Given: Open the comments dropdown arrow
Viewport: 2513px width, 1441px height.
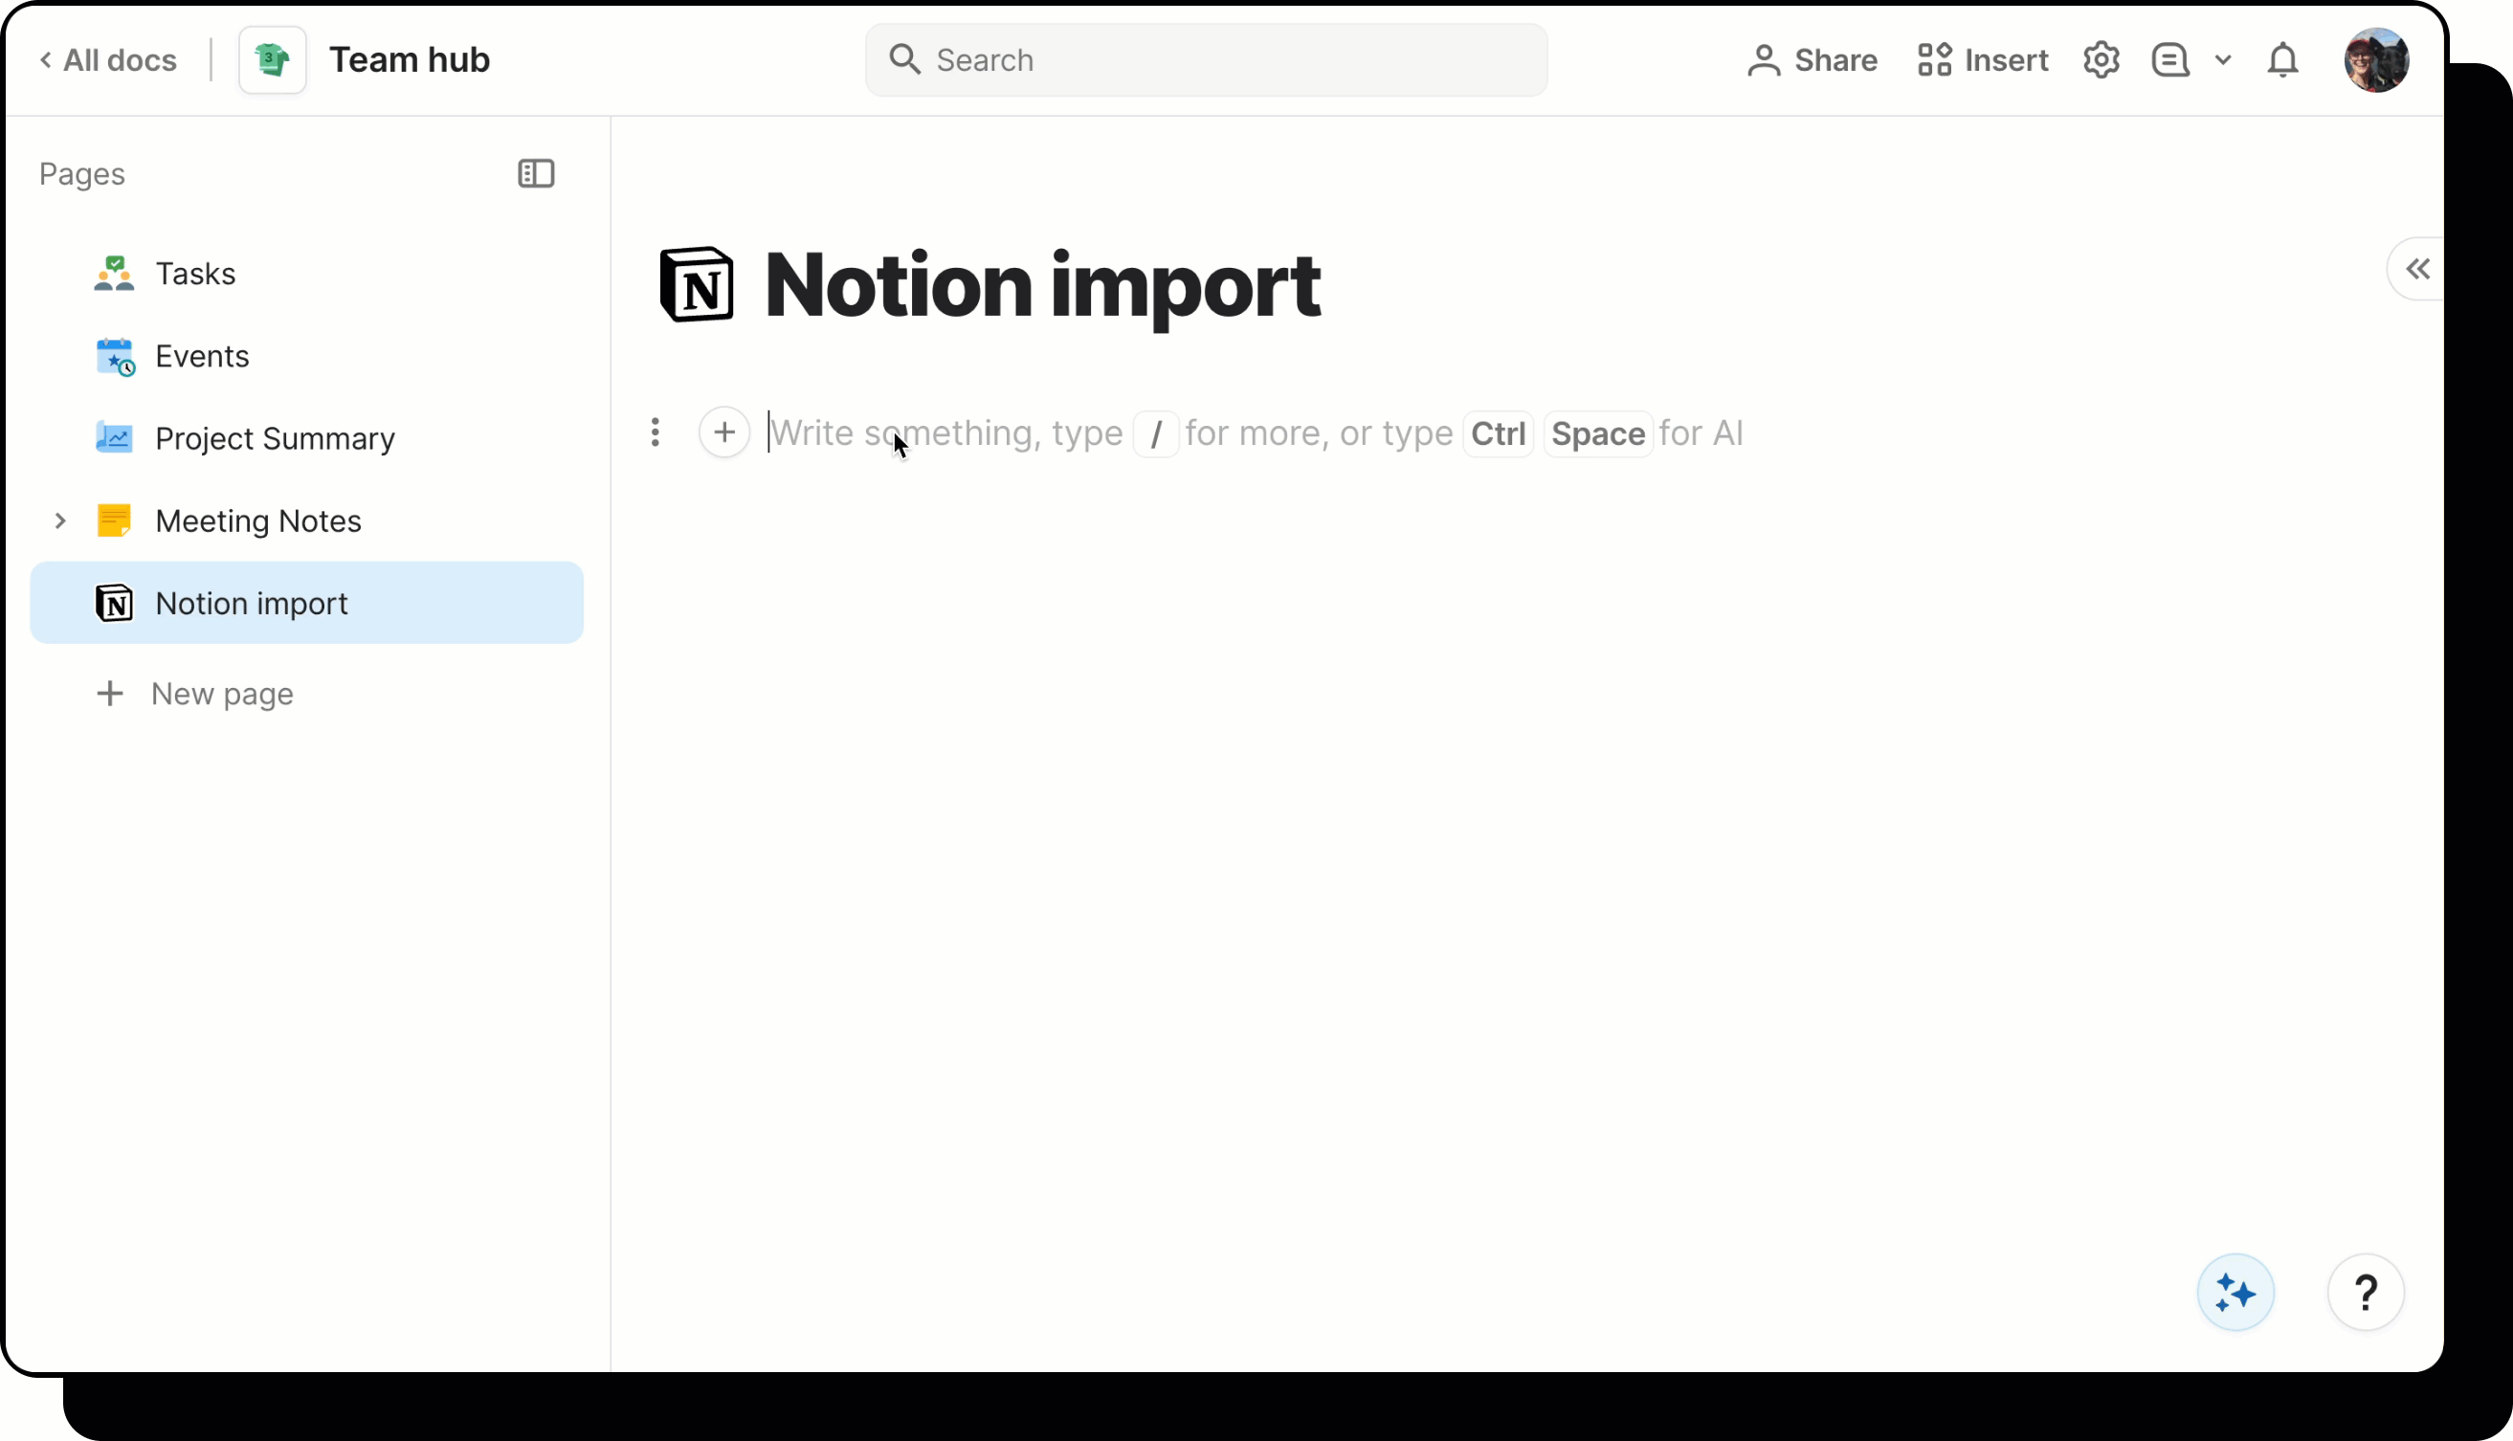Looking at the screenshot, I should (2222, 60).
